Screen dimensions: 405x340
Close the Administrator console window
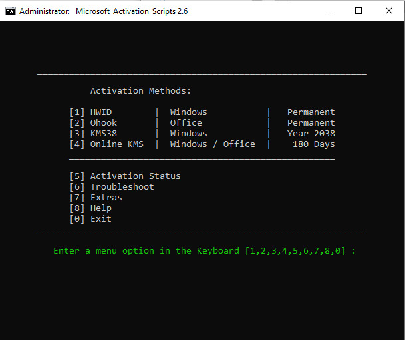point(389,11)
